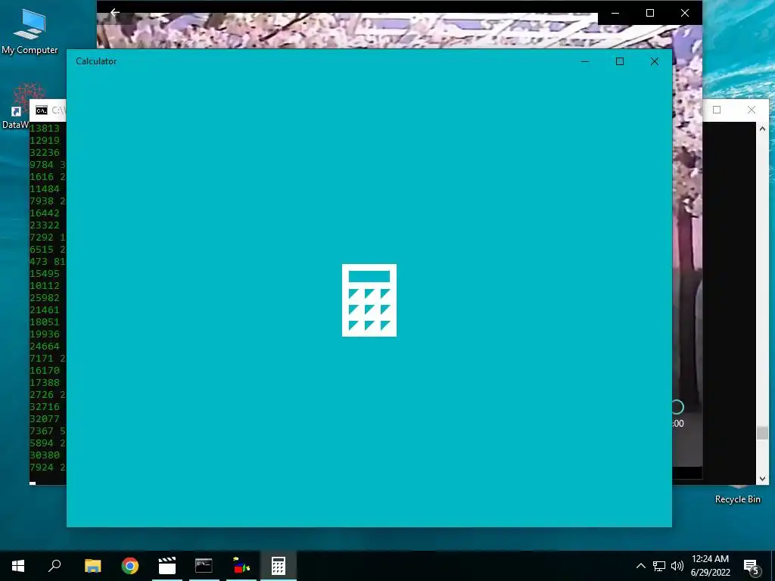
Task: Click the Command Prompt scrollbar down arrow
Action: click(762, 478)
